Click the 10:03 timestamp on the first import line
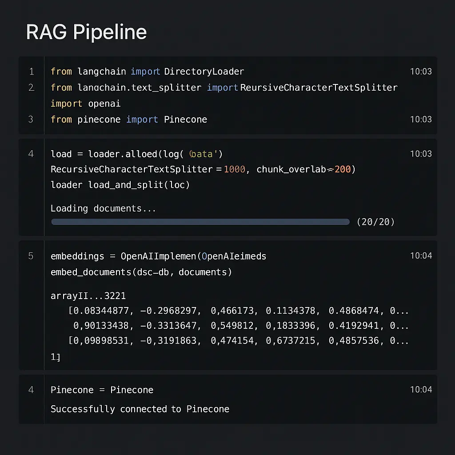 click(x=421, y=72)
